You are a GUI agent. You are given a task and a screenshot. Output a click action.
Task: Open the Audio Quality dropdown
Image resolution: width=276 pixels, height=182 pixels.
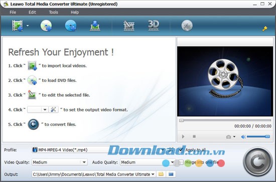point(148,162)
